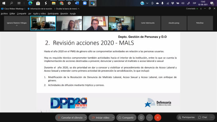Open Windows taskbar search
217x122 pixels.
12,3
